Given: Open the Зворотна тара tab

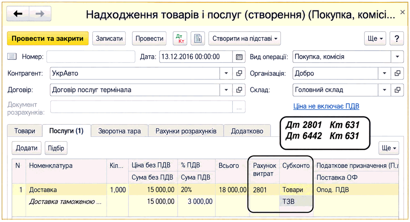Looking at the screenshot, I should (x=120, y=131).
